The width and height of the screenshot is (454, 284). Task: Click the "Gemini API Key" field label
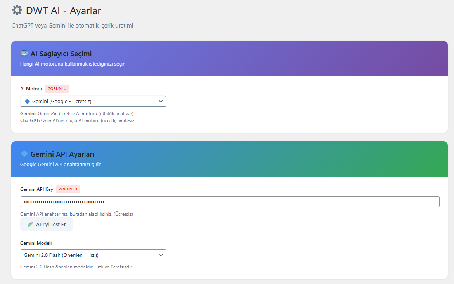click(36, 189)
